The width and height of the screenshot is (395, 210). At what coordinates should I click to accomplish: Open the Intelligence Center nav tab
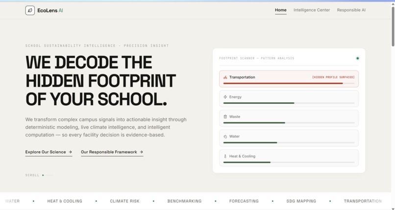tap(312, 10)
